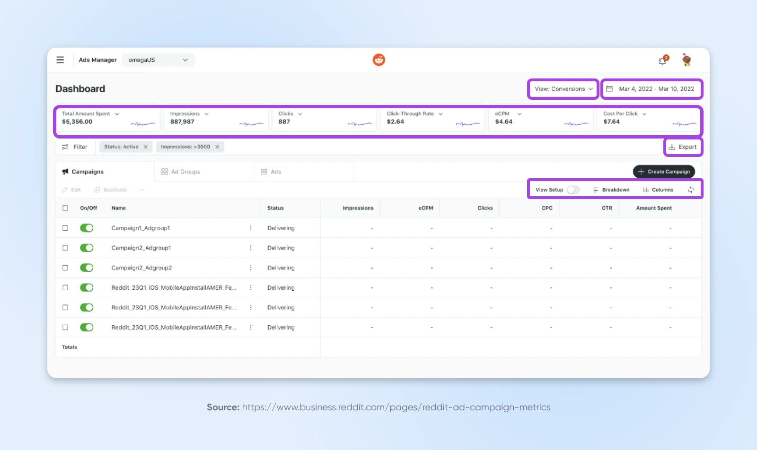Image resolution: width=757 pixels, height=450 pixels.
Task: Toggle the View Setup switch
Action: click(573, 190)
